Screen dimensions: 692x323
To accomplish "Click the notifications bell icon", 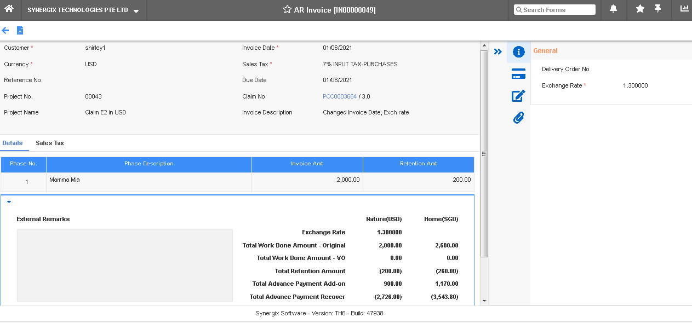I will pyautogui.click(x=613, y=9).
